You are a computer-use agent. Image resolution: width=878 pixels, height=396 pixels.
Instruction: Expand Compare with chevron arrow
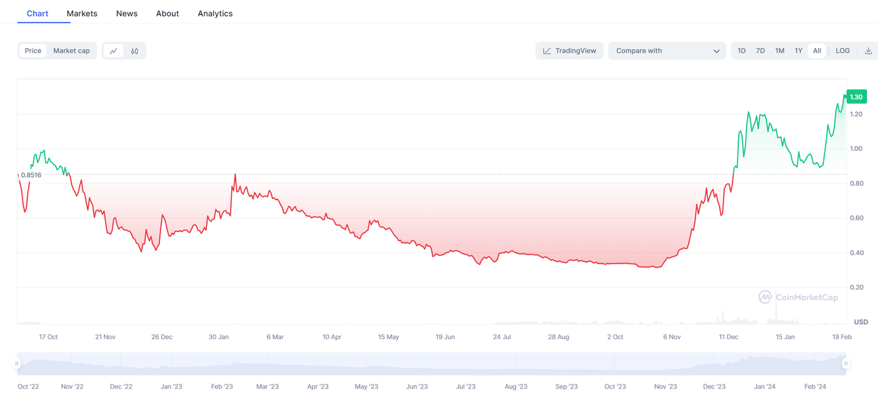[717, 51]
